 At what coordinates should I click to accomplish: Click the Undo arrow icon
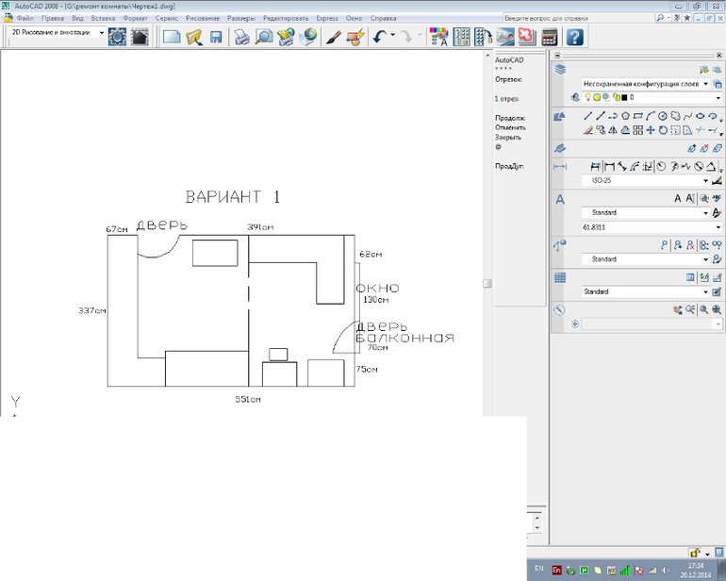[x=378, y=37]
